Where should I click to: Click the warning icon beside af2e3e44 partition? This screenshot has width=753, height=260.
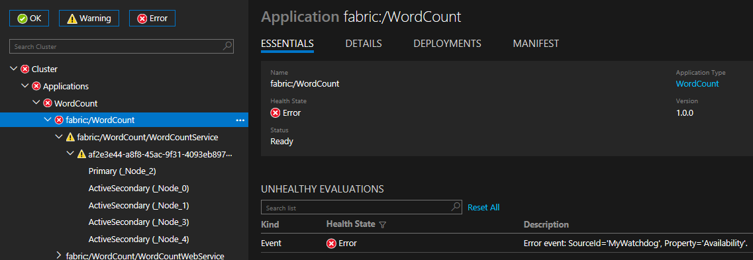(x=81, y=154)
